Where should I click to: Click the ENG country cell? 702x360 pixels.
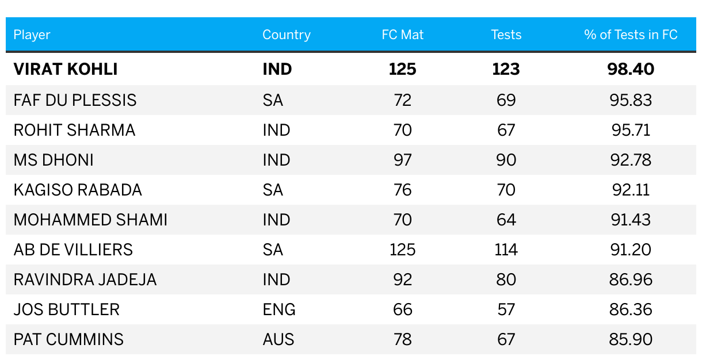coord(279,309)
